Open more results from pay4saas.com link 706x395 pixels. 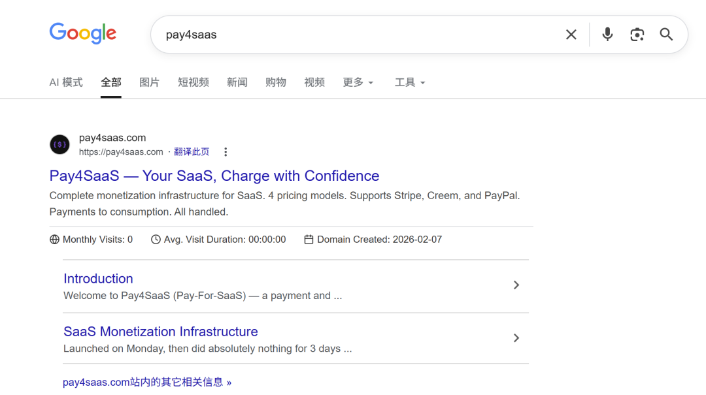146,382
